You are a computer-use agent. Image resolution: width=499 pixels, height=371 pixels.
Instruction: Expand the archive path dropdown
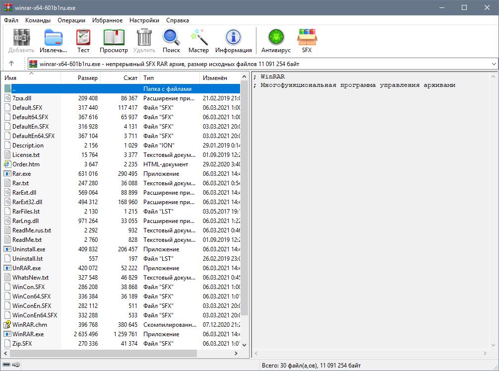[x=494, y=64]
